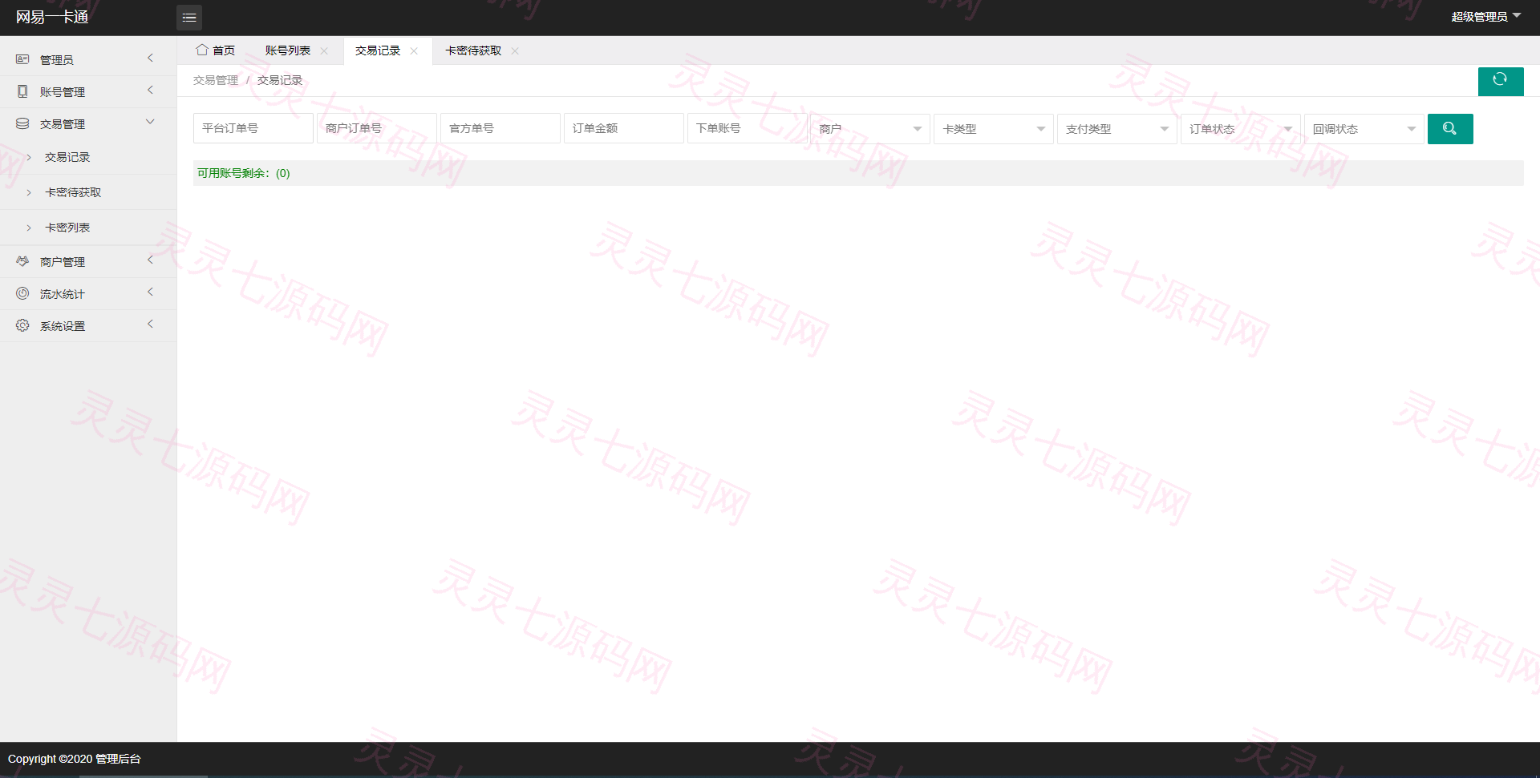The image size is (1540, 778).
Task: Focus the 平台订单号 input field
Action: coord(253,128)
